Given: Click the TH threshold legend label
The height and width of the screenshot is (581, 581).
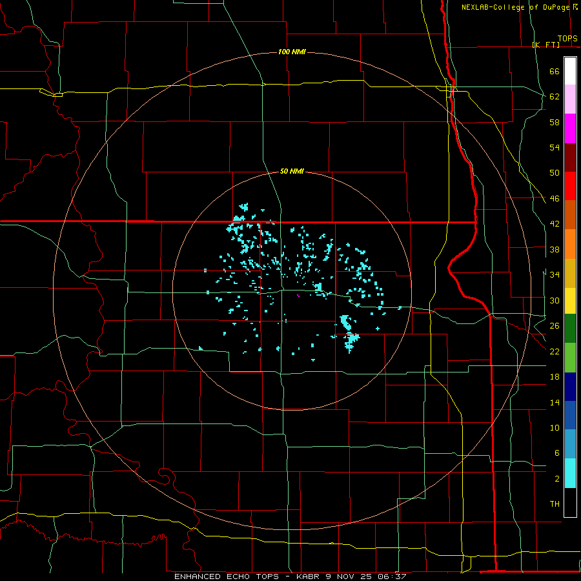Looking at the screenshot, I should (x=555, y=504).
